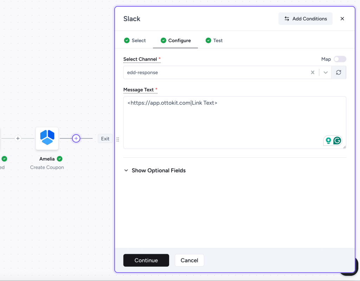Open the Select Channel dropdown arrow

326,73
